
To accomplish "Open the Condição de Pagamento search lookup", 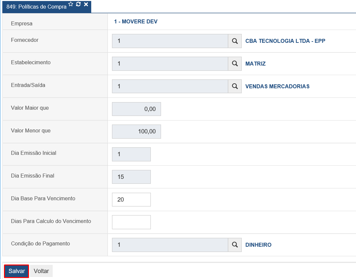I will (x=235, y=245).
